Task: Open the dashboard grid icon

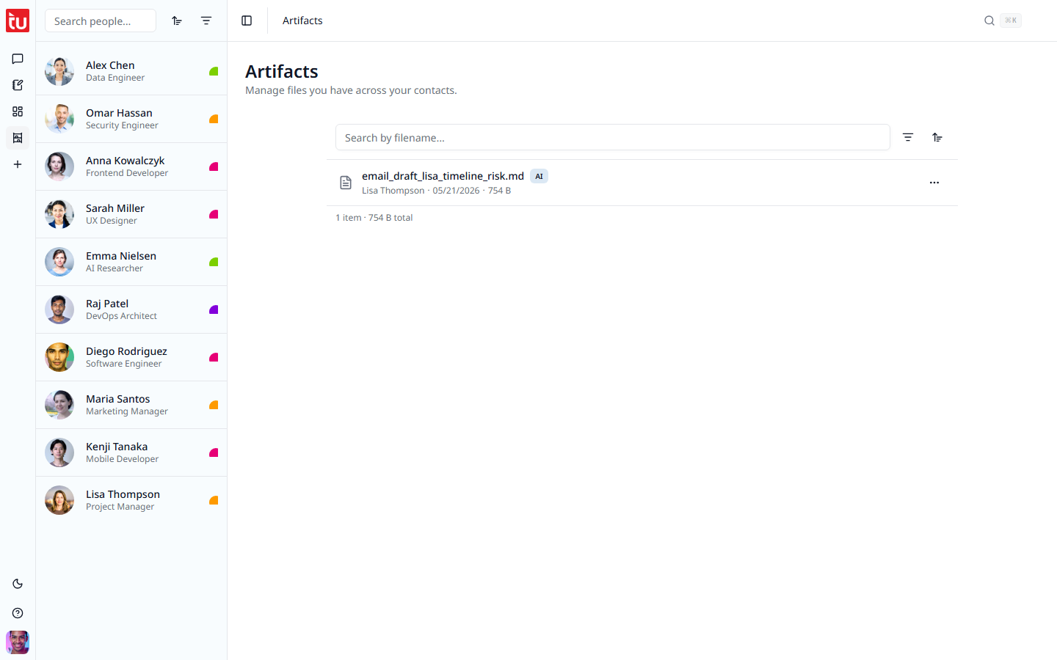Action: click(x=18, y=111)
